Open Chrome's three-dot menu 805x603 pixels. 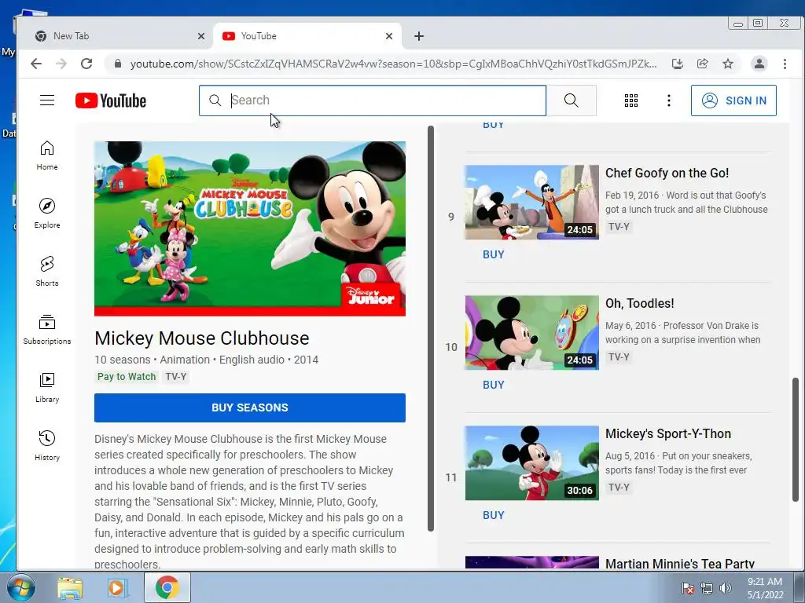pos(785,64)
